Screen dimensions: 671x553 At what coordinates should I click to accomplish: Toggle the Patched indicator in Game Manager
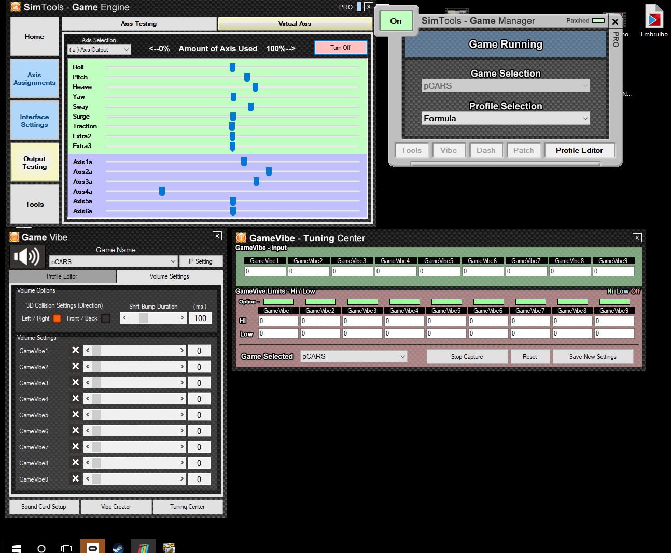(598, 21)
